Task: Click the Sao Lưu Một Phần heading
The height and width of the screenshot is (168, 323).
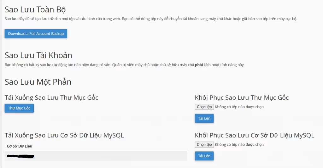Action: (x=38, y=82)
